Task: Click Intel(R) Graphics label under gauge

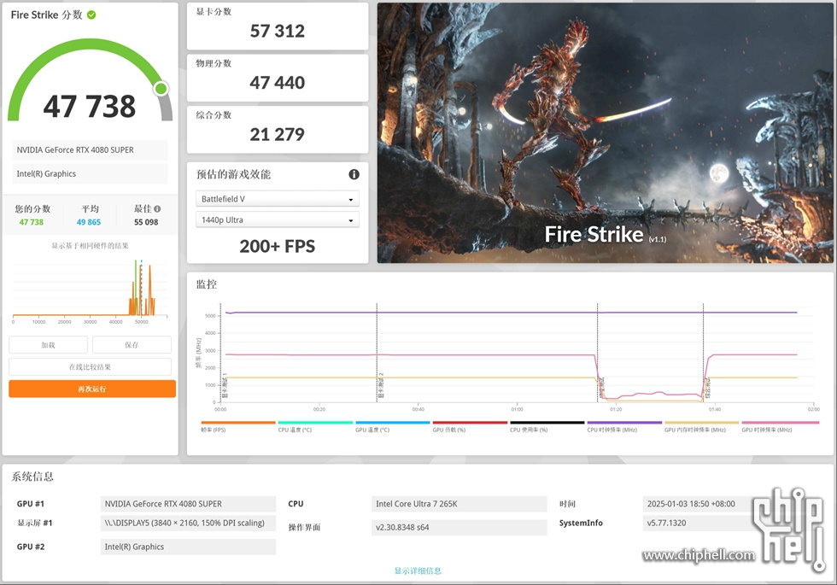Action: point(90,173)
